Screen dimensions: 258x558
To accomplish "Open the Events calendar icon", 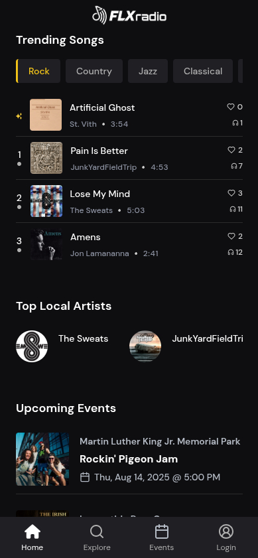I will pyautogui.click(x=162, y=532).
